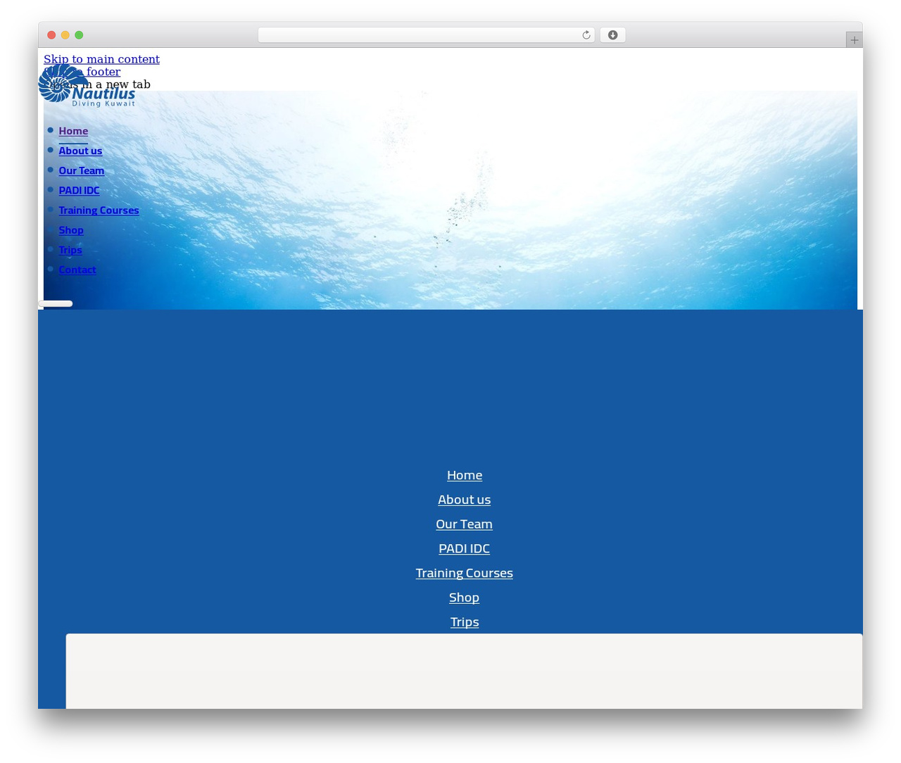Maximize the window with the green button
Viewport: 901px width, 763px height.
(79, 35)
